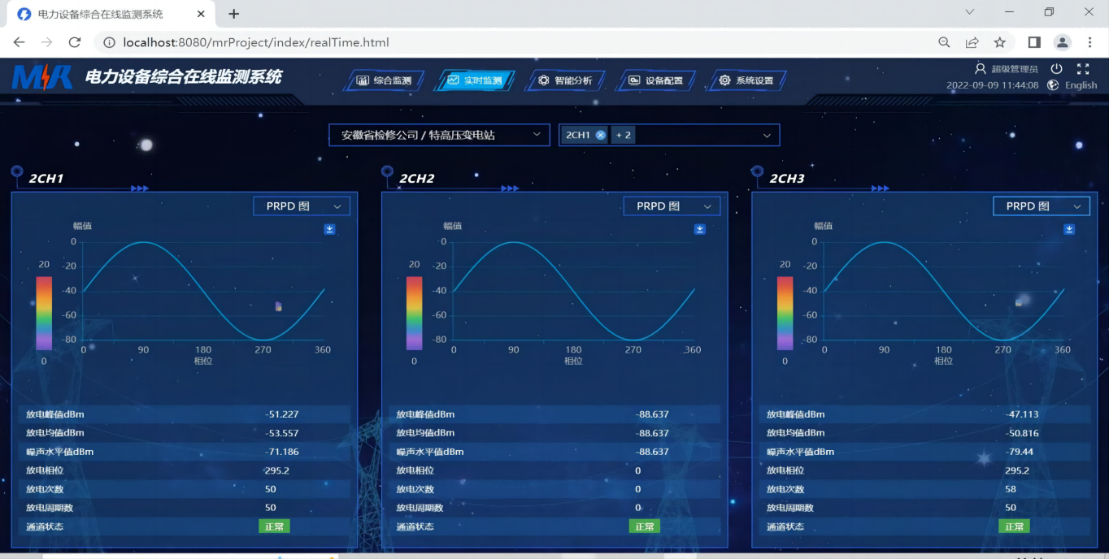
Task: Open the PRPD 图 chart type dropdown for 2CH2
Action: pyautogui.click(x=672, y=206)
